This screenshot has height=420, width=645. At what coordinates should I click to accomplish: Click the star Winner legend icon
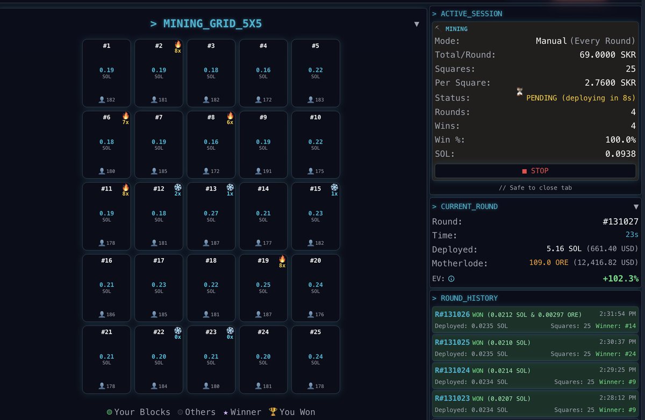pos(225,412)
